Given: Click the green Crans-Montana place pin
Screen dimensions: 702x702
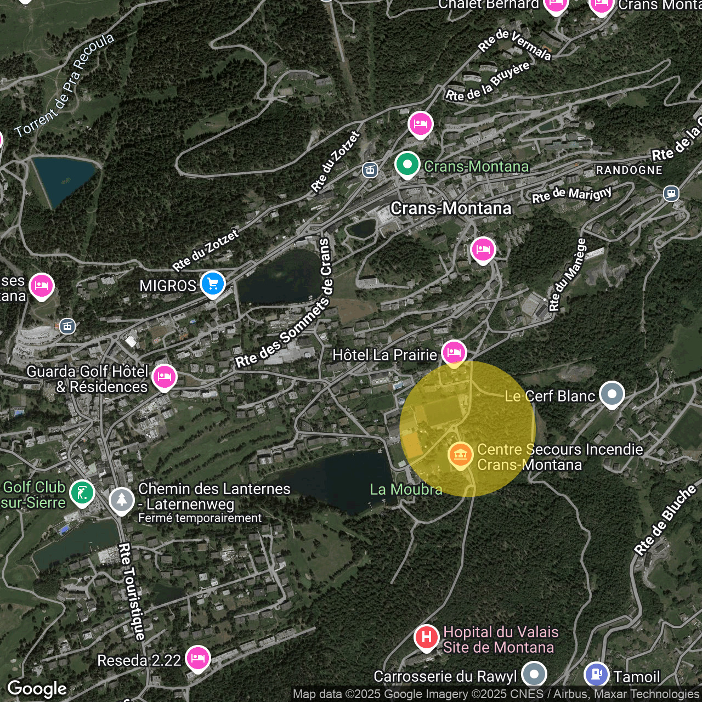Looking at the screenshot, I should (407, 165).
